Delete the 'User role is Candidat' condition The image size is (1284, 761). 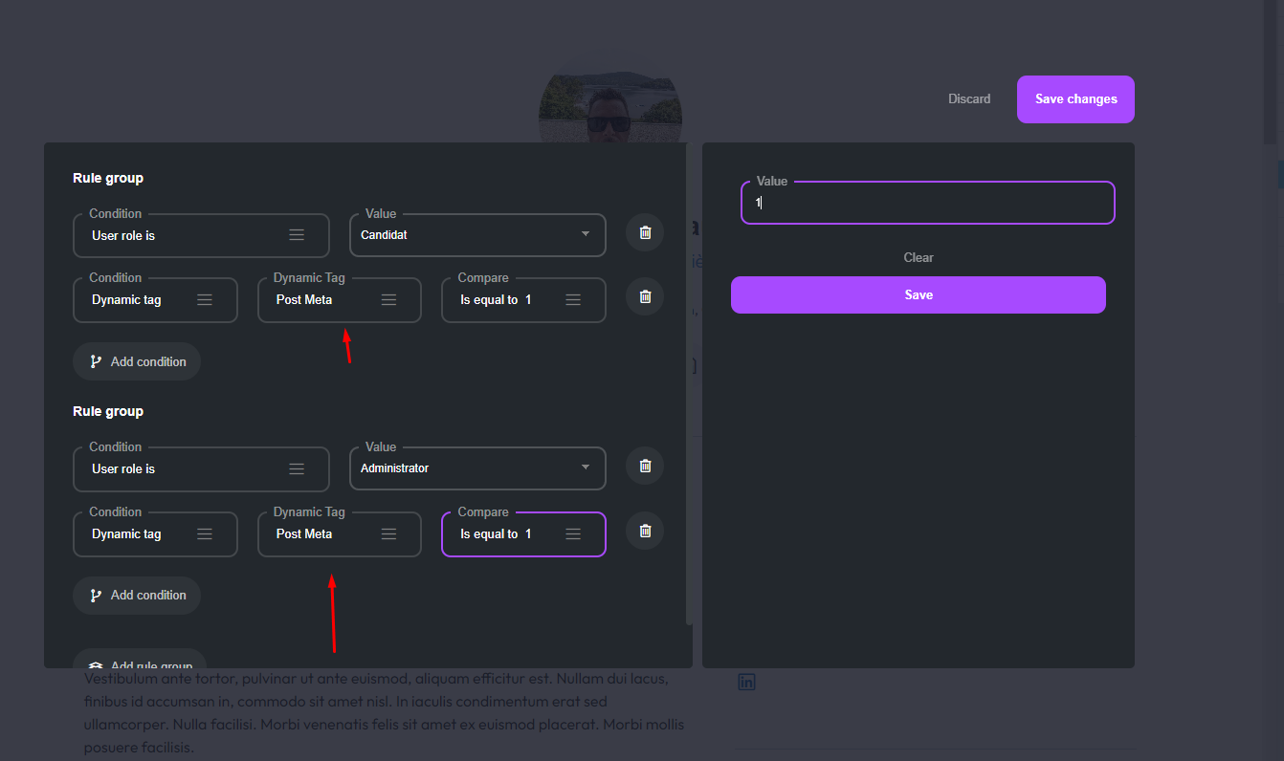point(644,232)
